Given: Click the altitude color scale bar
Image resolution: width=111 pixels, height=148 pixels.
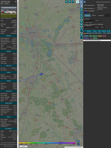Looking at the screenshot, I should pos(47,143).
